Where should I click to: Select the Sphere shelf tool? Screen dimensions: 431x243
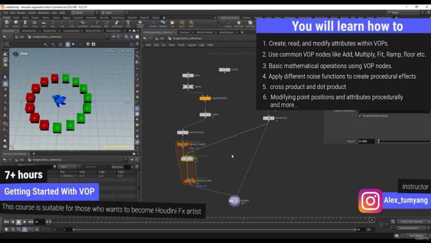click(16, 23)
